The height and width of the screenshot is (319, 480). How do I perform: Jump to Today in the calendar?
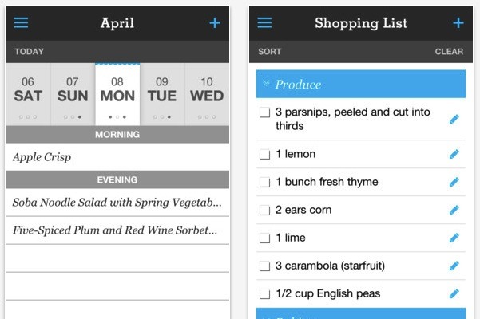click(x=30, y=52)
